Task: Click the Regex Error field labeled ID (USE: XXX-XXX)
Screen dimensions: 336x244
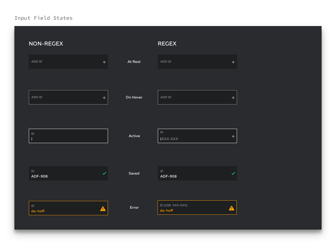Action: point(197,207)
